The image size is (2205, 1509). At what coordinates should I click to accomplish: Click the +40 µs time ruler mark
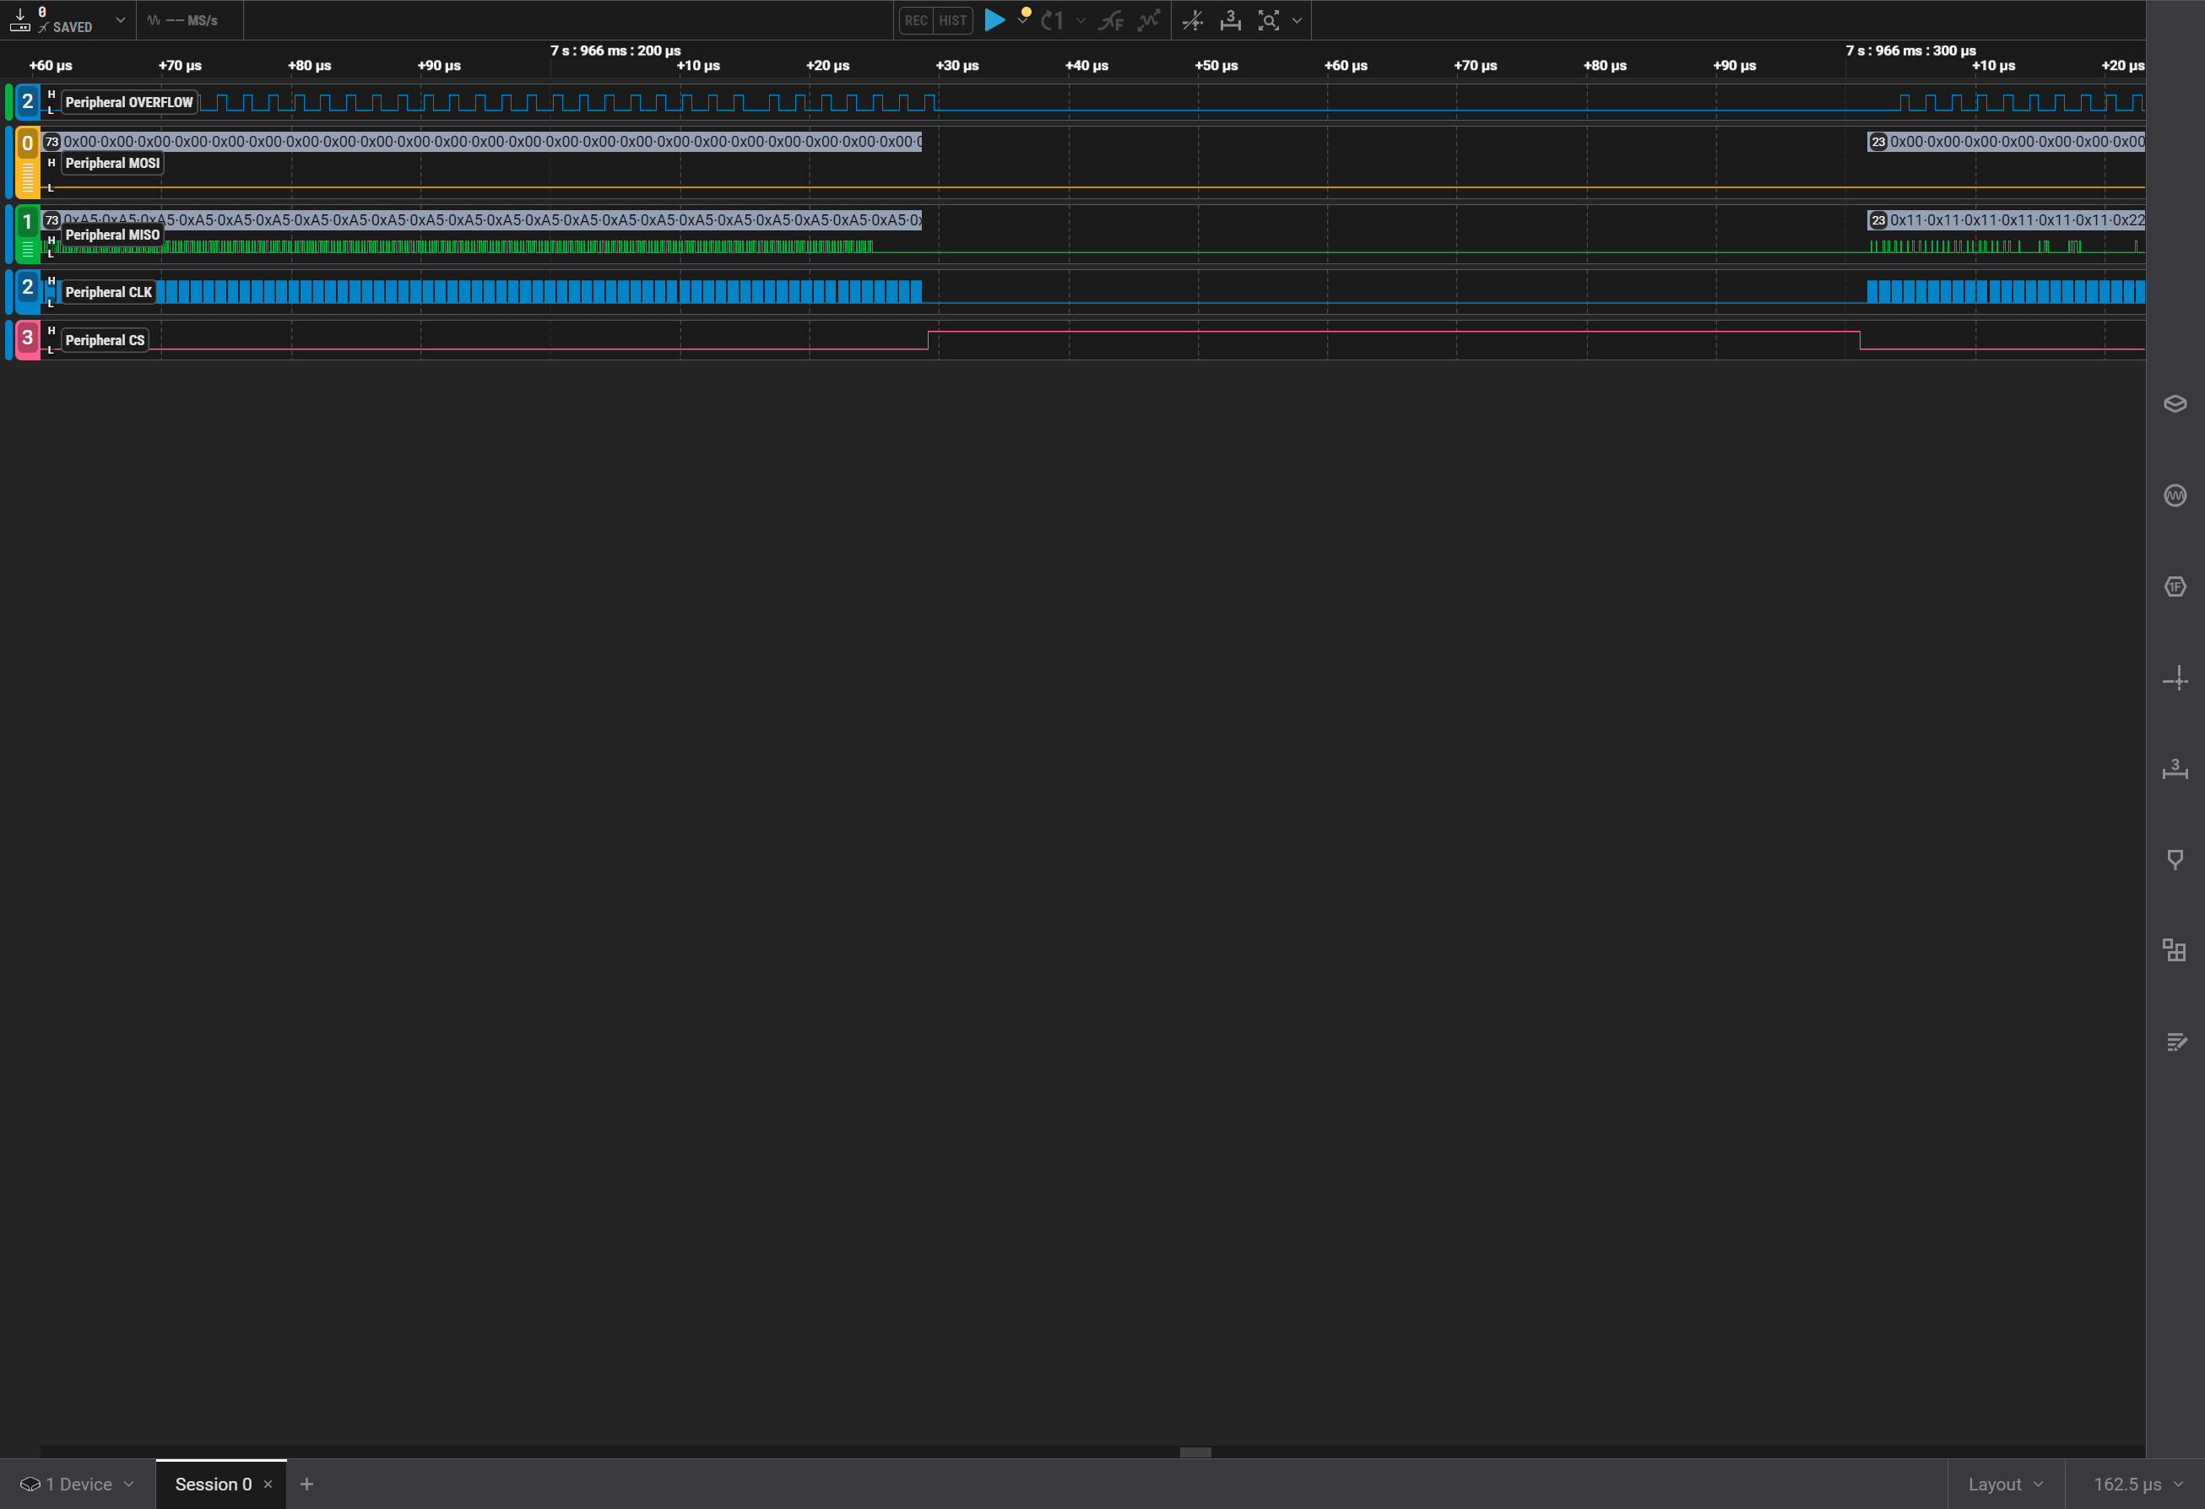pos(1086,66)
